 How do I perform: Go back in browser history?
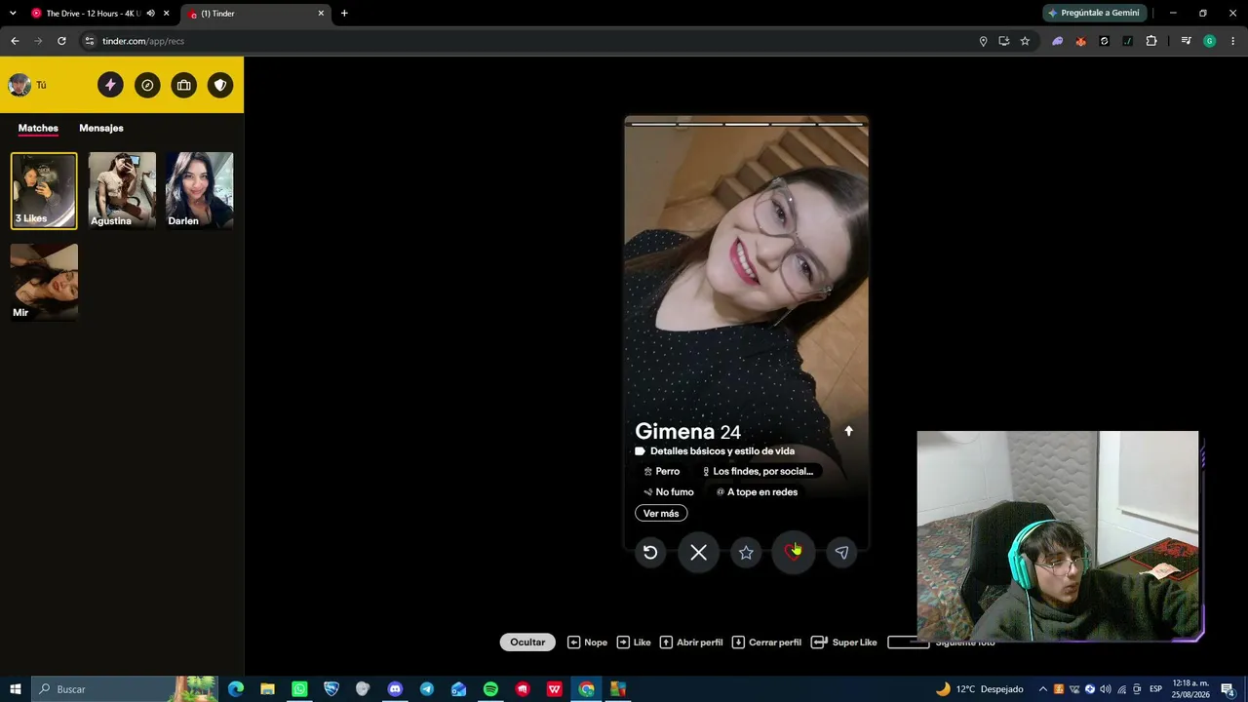pyautogui.click(x=15, y=41)
